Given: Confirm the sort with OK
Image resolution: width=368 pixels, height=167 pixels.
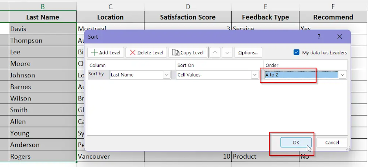Looking at the screenshot, I should pyautogui.click(x=296, y=143).
